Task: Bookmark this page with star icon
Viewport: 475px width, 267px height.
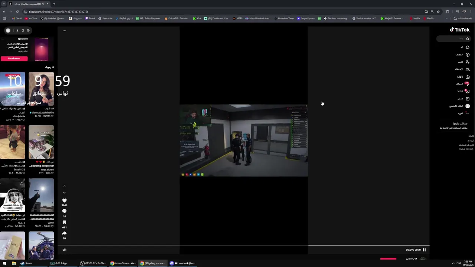Action: tap(438, 11)
